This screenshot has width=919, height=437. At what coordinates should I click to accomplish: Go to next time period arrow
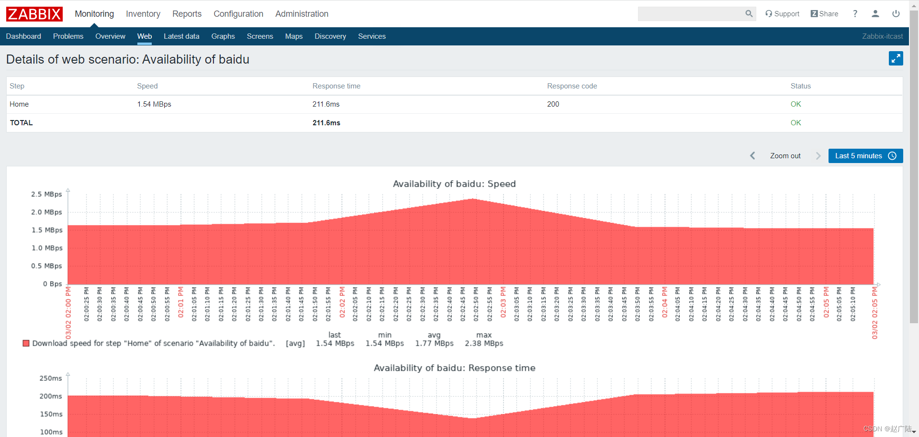(x=818, y=156)
